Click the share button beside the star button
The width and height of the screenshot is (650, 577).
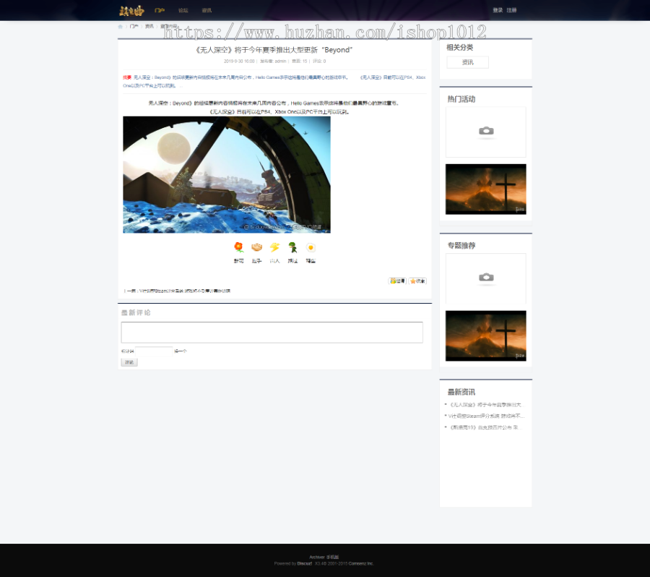pyautogui.click(x=397, y=281)
